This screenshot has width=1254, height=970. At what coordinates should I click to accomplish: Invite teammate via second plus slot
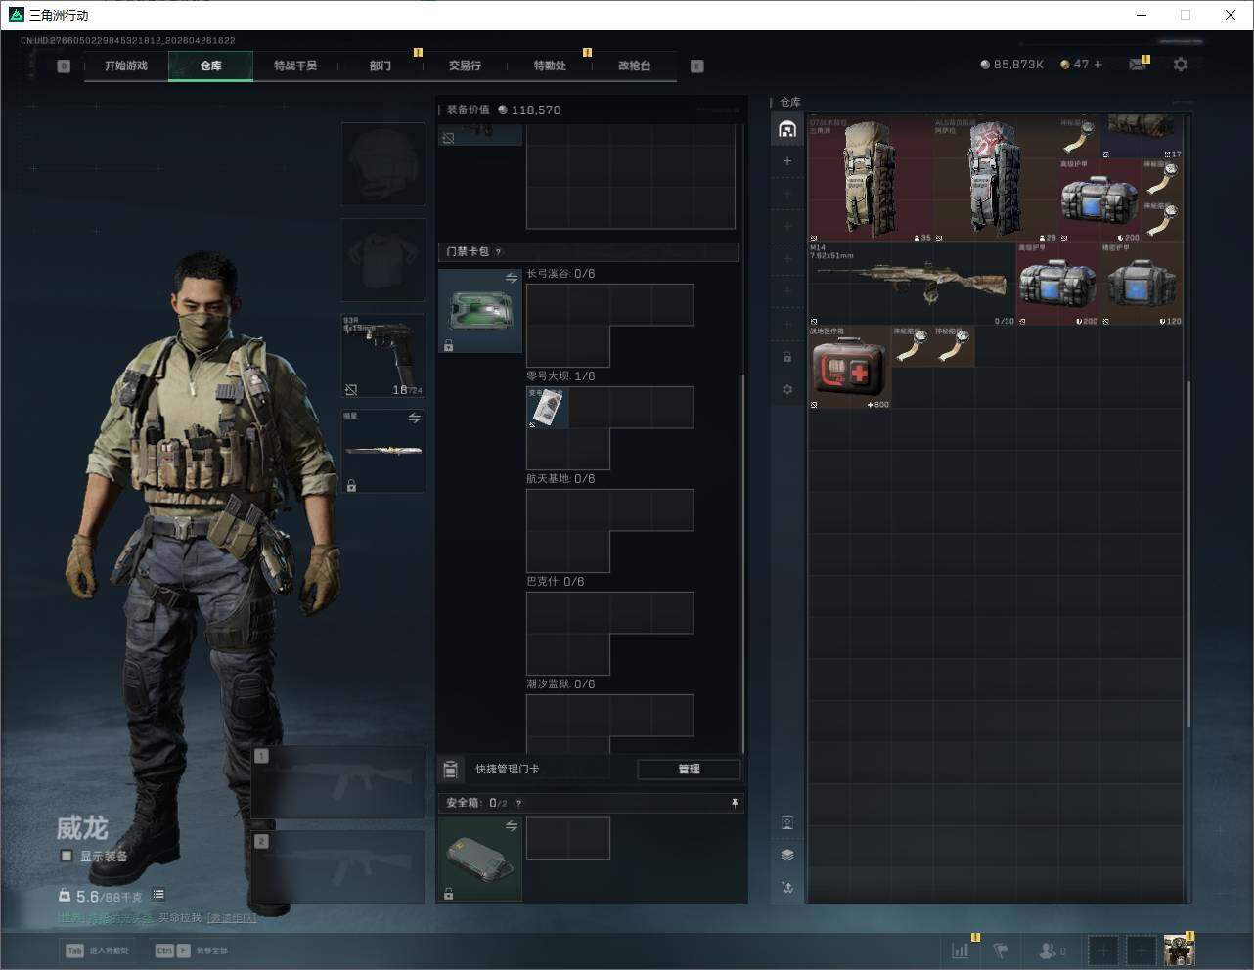[x=1141, y=949]
